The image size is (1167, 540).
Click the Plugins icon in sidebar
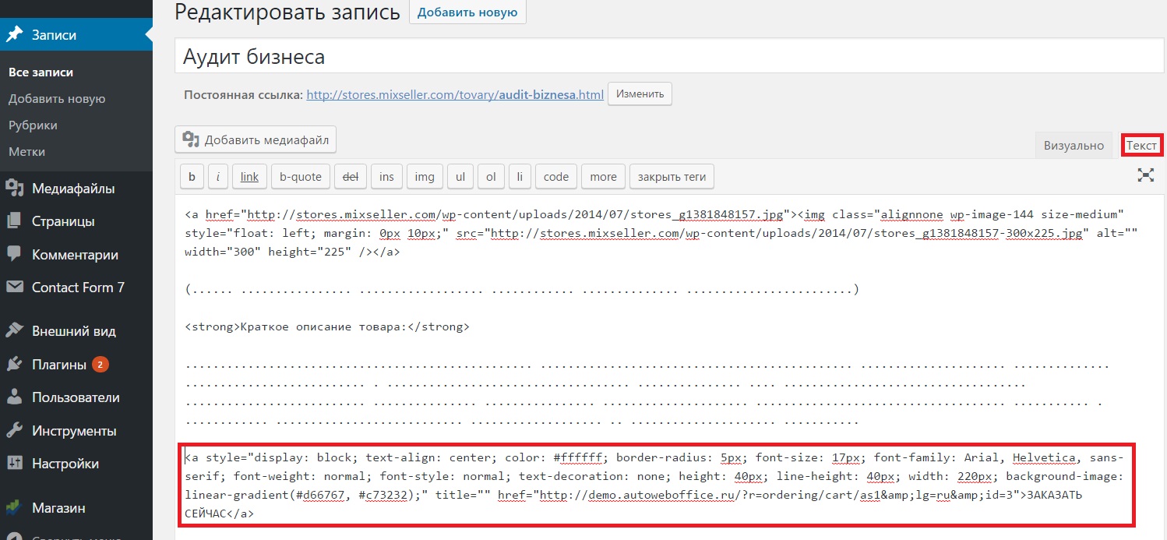click(x=14, y=364)
